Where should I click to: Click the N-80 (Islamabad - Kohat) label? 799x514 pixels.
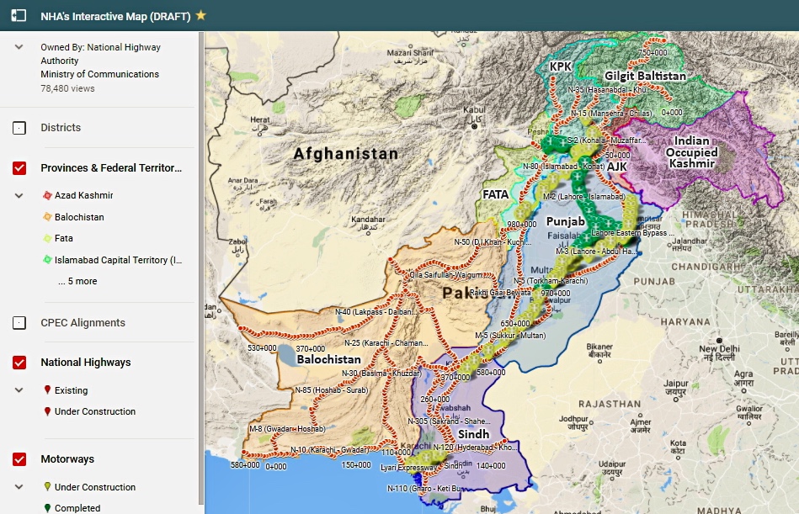point(563,167)
